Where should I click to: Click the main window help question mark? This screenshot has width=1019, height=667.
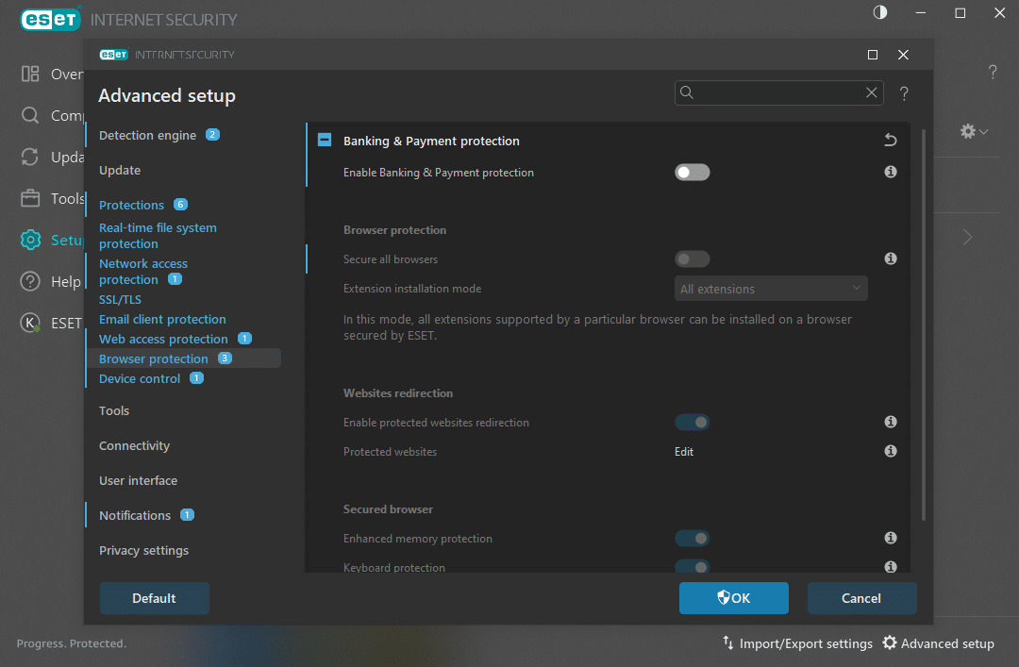(993, 72)
